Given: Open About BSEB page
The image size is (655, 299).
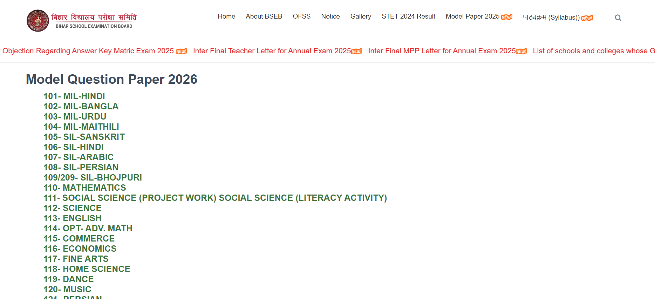Looking at the screenshot, I should (x=264, y=16).
